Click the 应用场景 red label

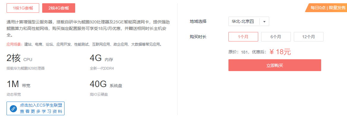(15, 44)
